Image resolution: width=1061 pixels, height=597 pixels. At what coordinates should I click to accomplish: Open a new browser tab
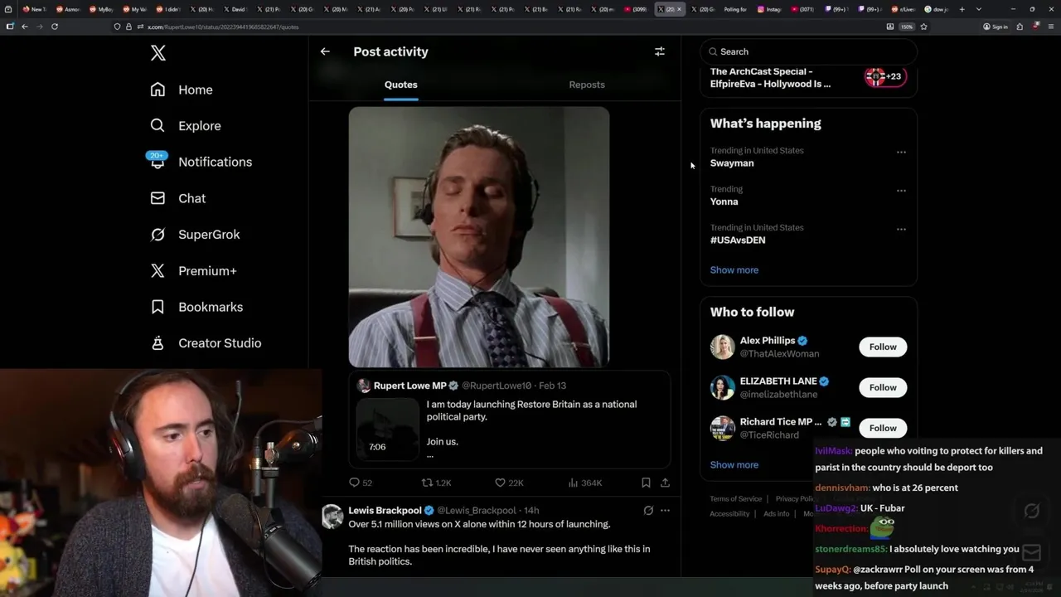(x=962, y=9)
